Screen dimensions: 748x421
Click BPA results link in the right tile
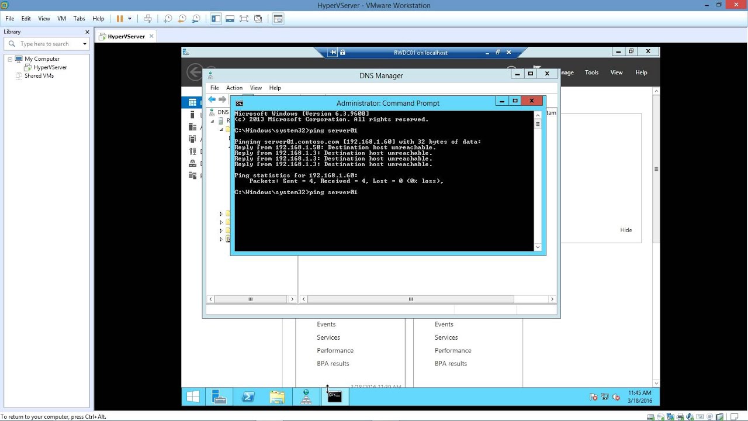(x=451, y=364)
